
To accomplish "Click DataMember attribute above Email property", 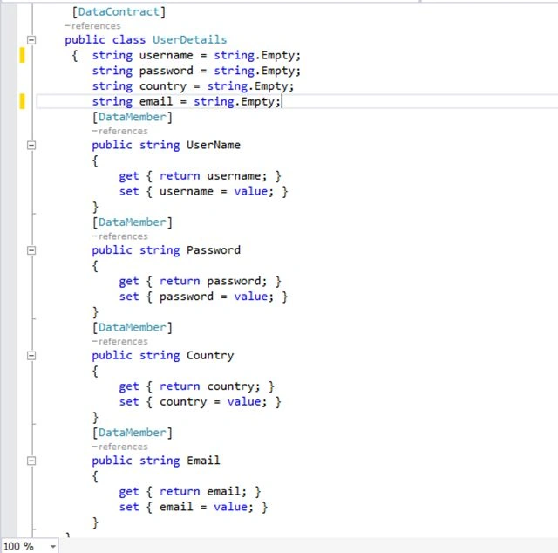I will coord(132,433).
